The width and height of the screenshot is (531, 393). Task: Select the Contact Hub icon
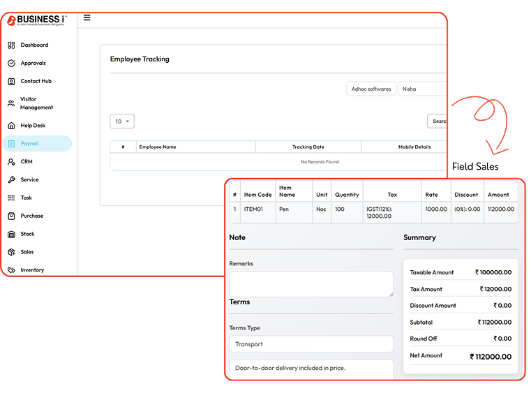[x=11, y=82]
